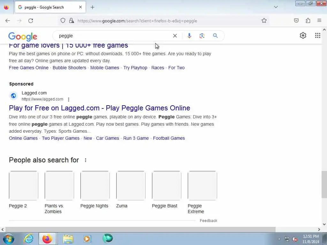Viewport: 327px width, 245px height.
Task: Click the Firefox forward arrow
Action: point(19,21)
